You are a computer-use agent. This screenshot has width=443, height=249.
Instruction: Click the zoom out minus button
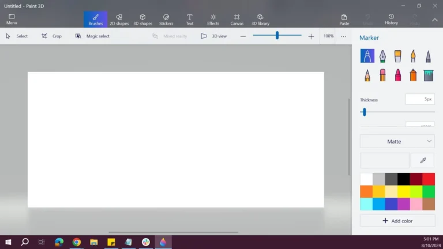pos(243,36)
